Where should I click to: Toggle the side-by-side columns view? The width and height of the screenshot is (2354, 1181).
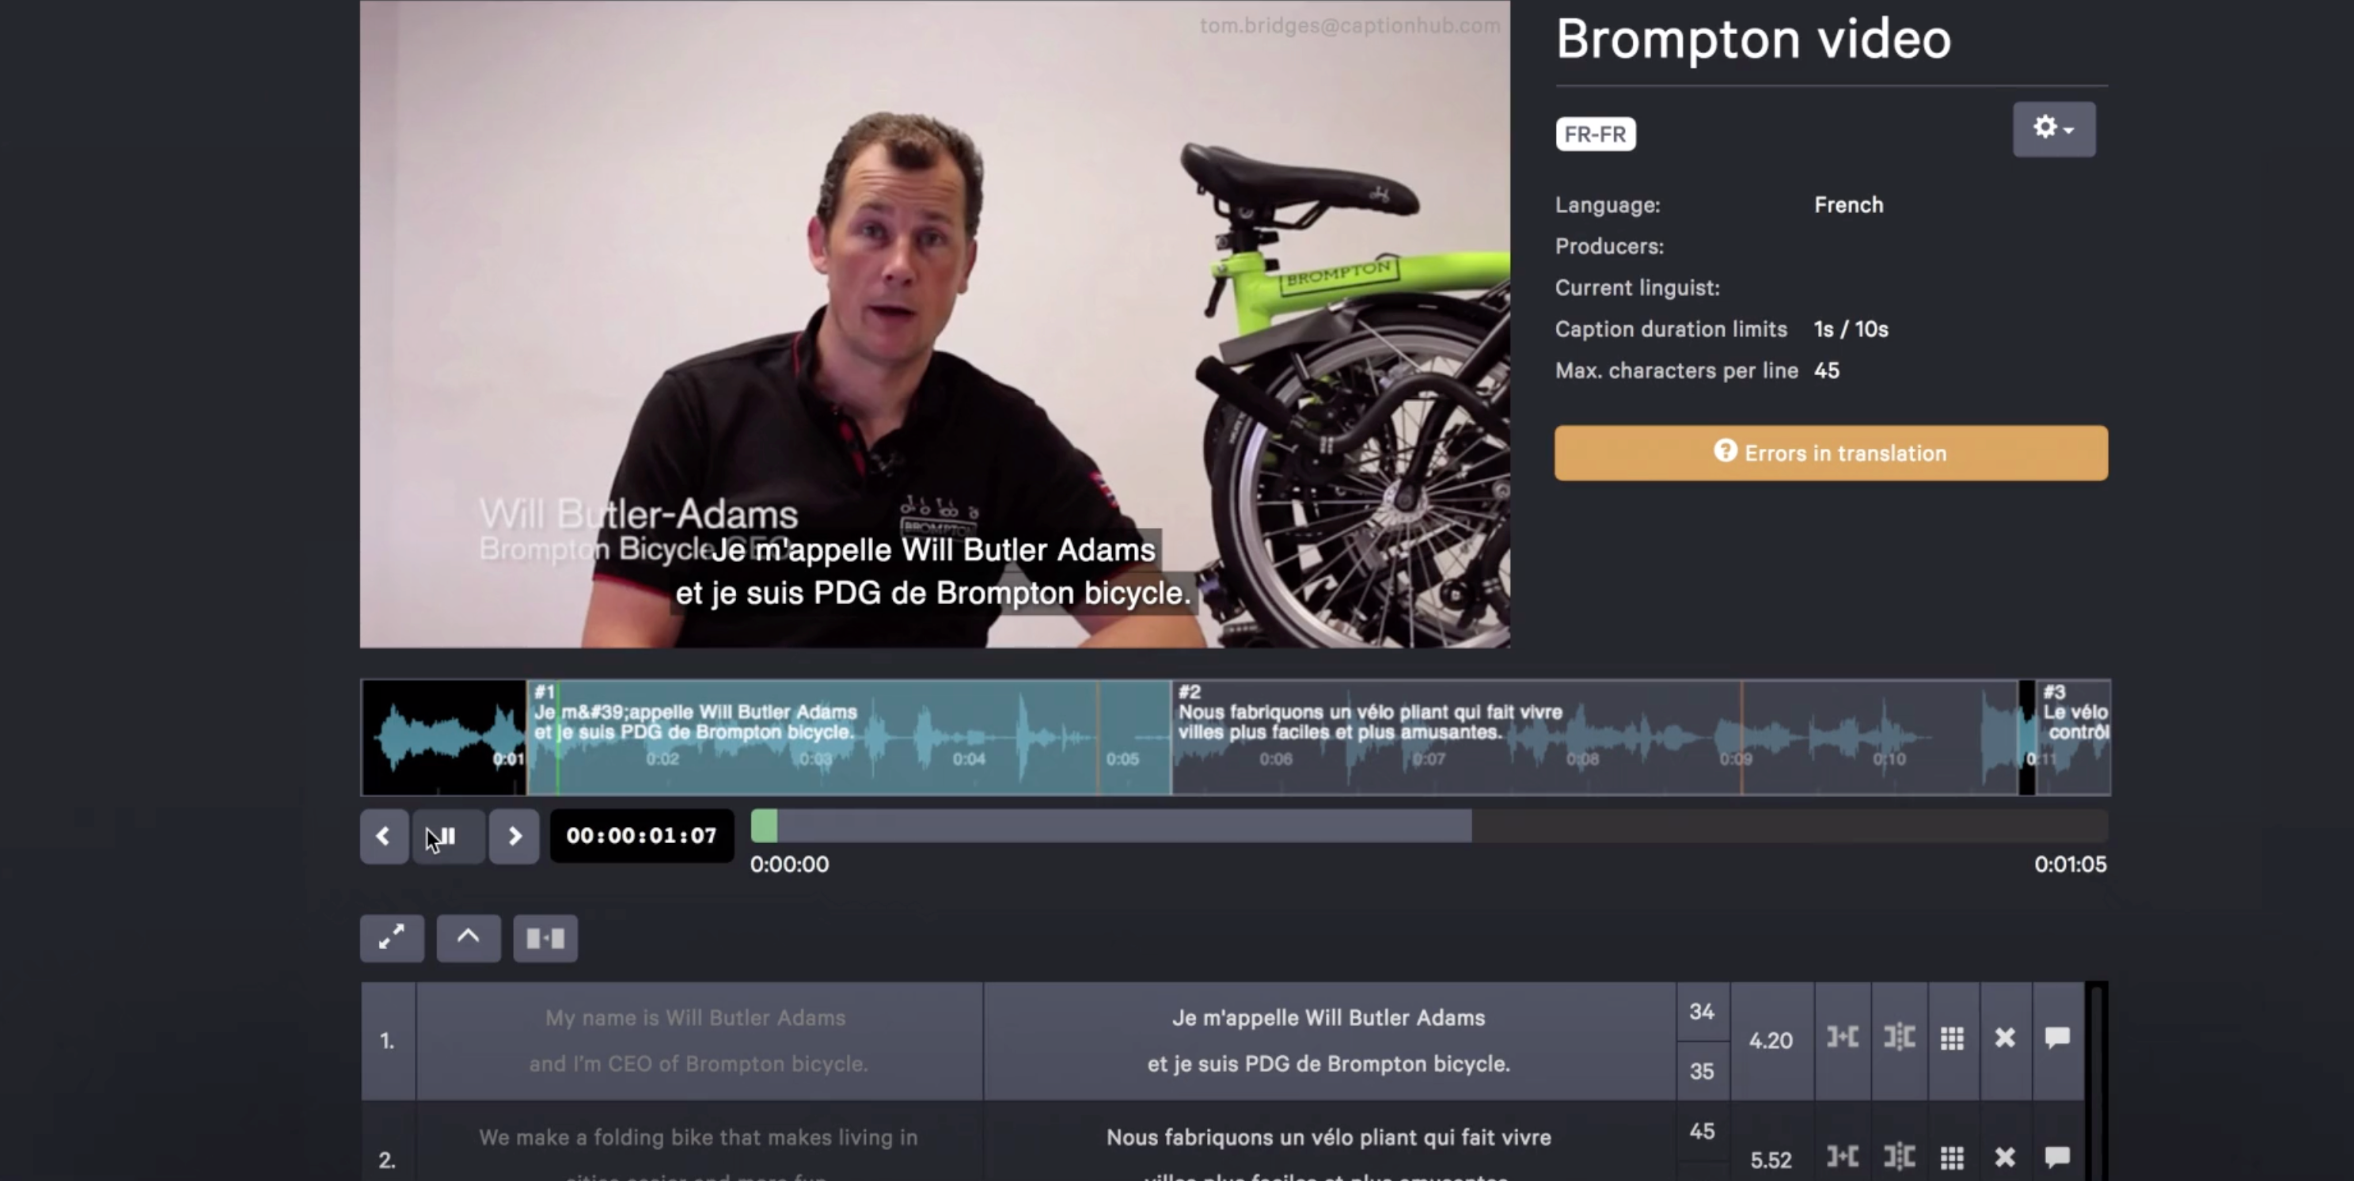[545, 938]
